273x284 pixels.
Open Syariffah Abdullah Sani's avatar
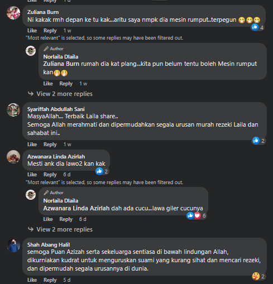click(x=13, y=110)
